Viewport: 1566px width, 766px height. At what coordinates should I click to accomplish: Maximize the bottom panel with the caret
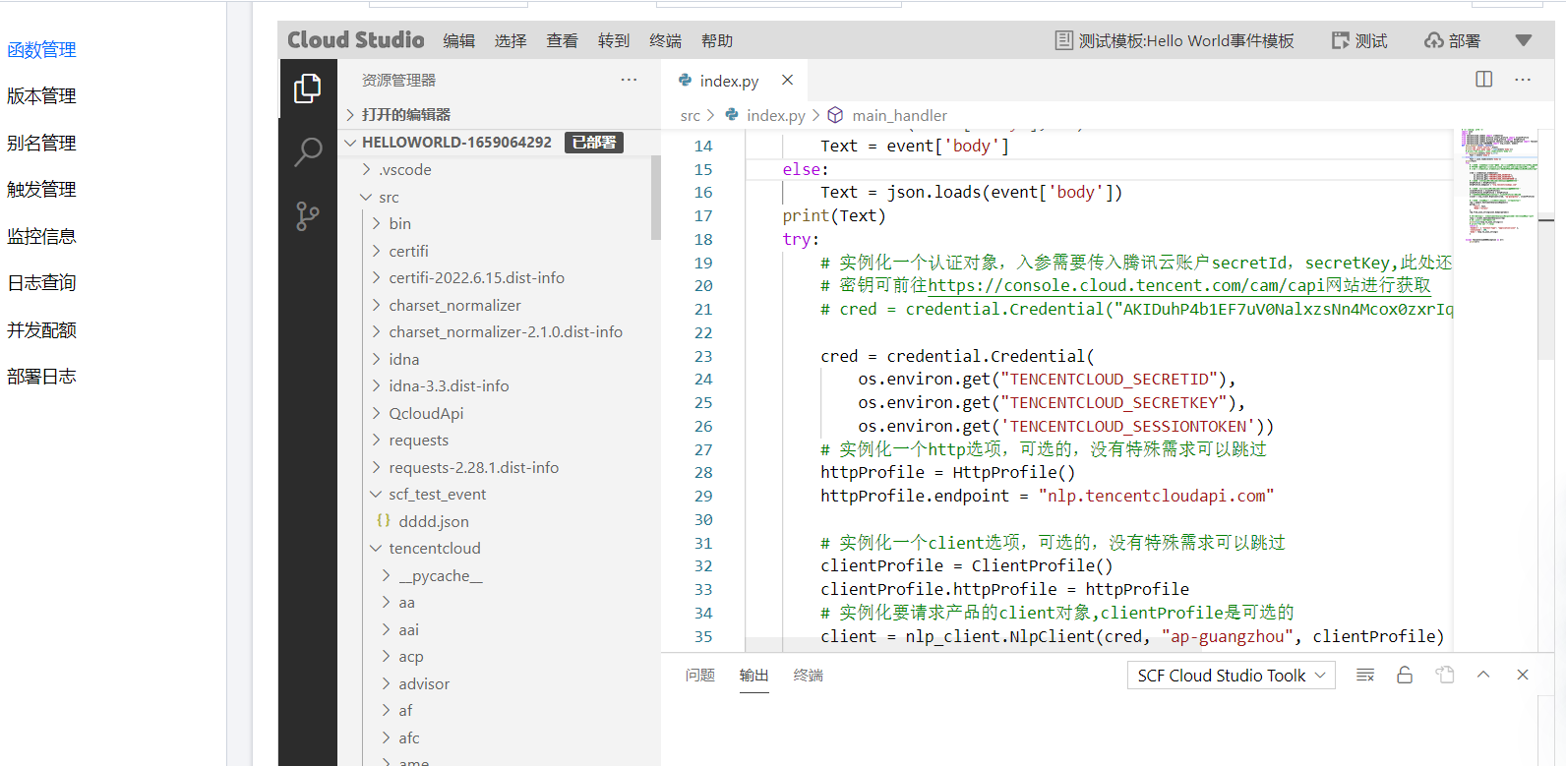(1483, 675)
